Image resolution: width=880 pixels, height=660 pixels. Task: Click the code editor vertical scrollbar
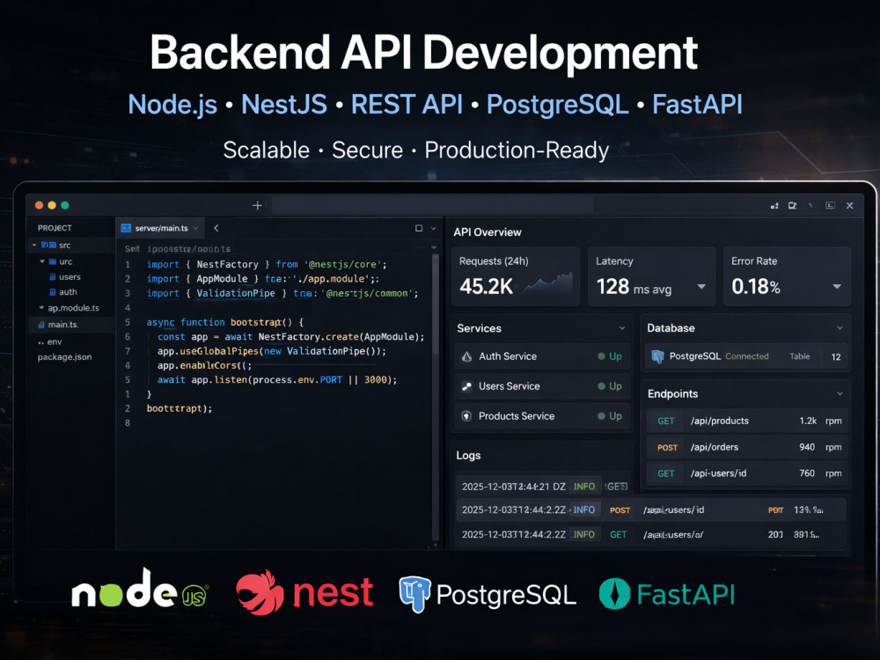pos(436,303)
